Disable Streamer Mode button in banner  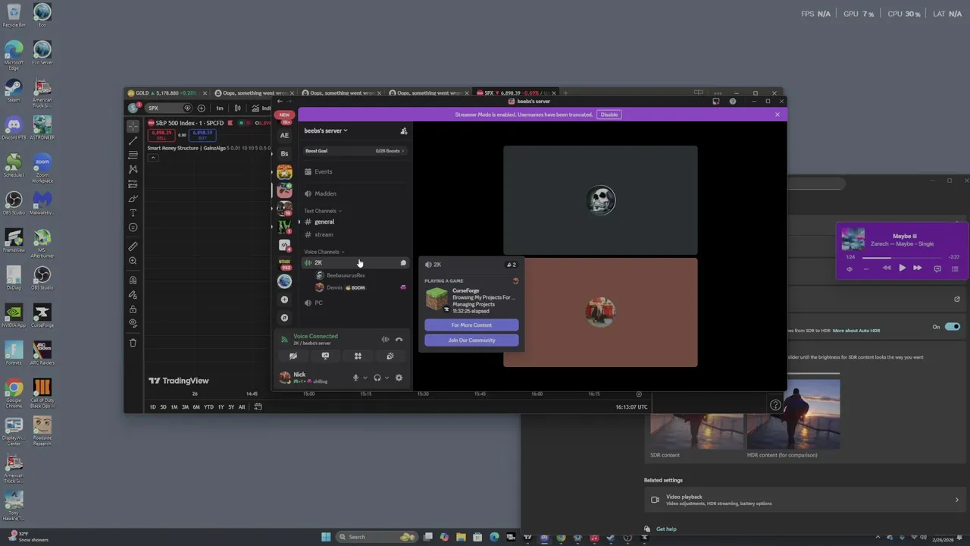tap(609, 115)
